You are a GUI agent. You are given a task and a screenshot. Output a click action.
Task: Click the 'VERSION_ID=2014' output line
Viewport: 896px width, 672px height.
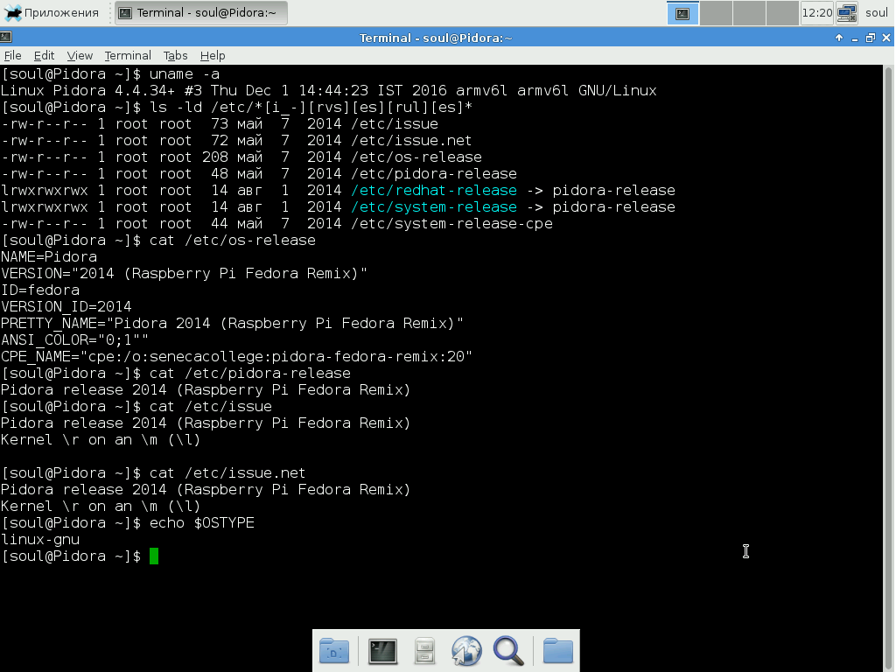(66, 307)
